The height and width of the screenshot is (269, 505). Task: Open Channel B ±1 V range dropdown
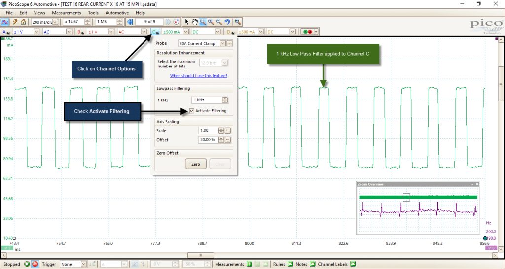[x=111, y=32]
